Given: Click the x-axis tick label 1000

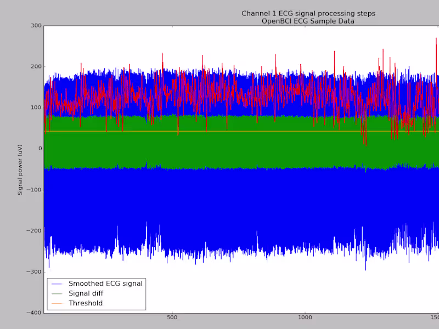Looking at the screenshot, I should (x=305, y=317).
